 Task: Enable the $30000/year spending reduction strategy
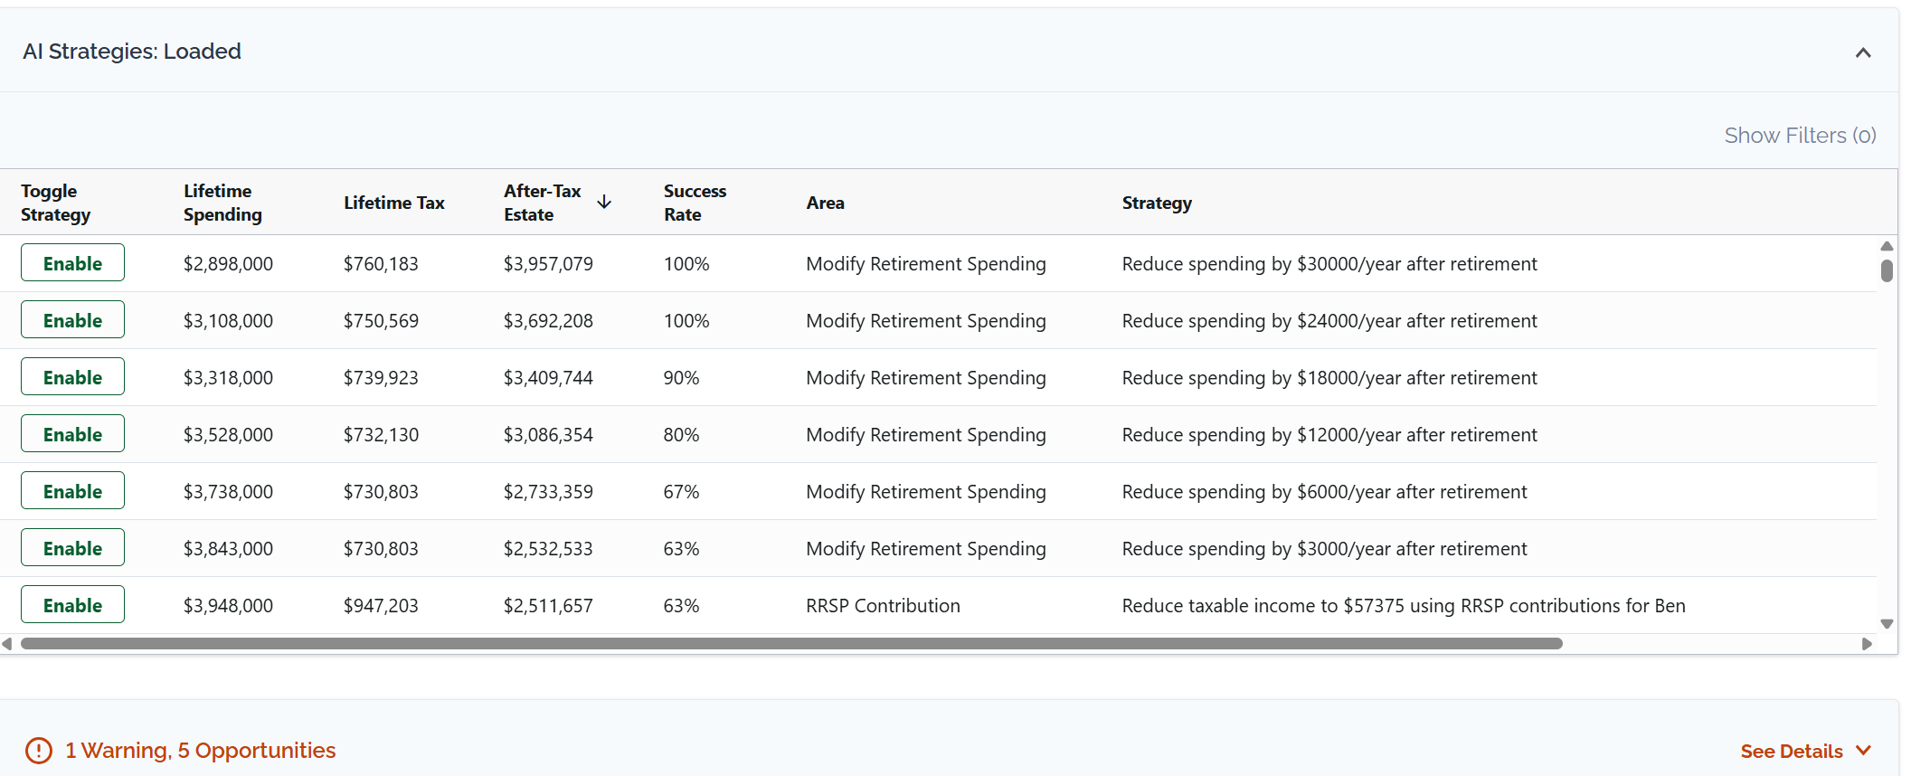72,263
